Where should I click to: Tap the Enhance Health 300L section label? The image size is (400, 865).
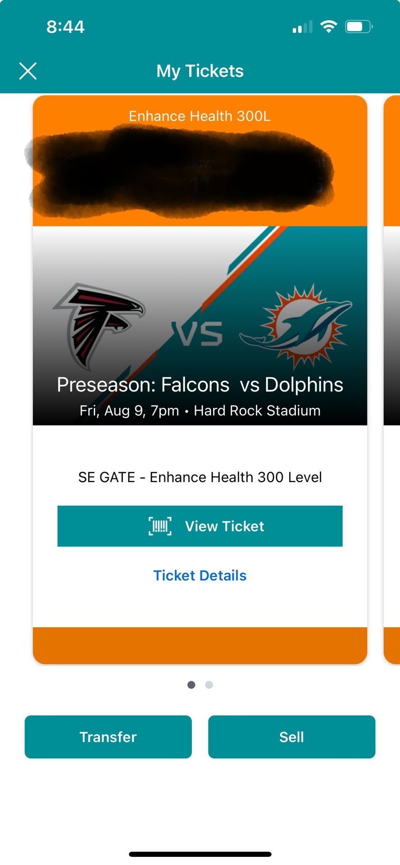coord(200,116)
